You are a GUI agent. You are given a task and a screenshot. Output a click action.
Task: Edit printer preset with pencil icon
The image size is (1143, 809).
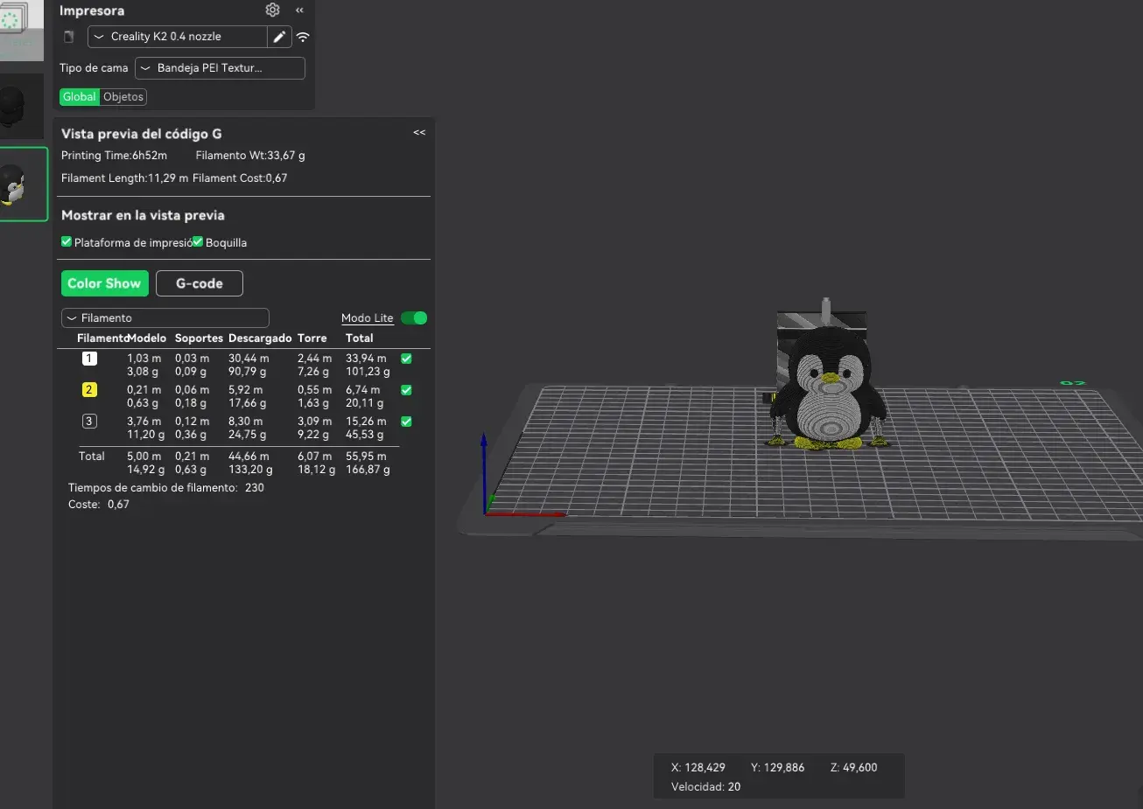pyautogui.click(x=279, y=37)
